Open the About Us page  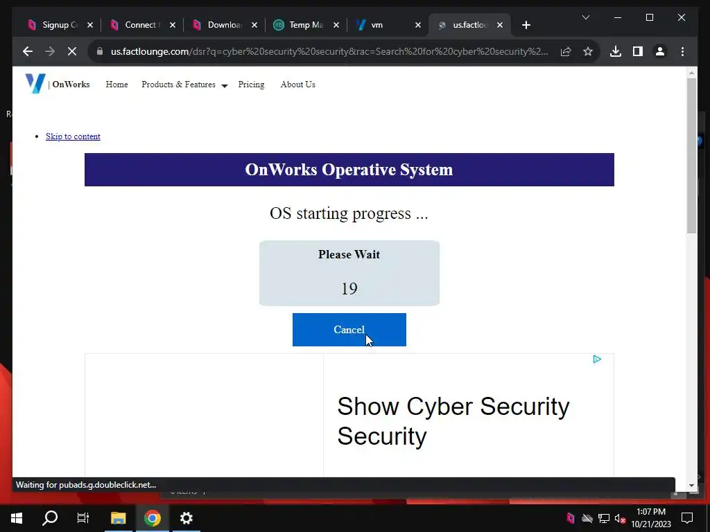[x=298, y=85]
